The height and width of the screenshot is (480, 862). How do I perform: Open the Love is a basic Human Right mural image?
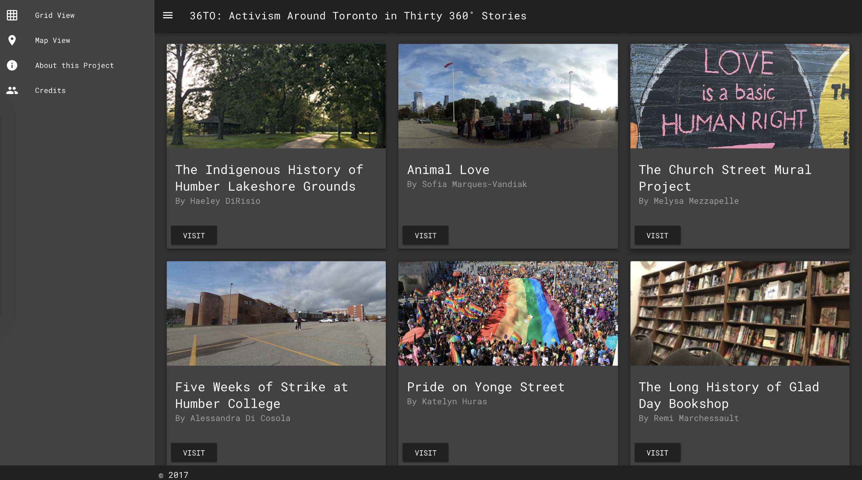(x=740, y=96)
